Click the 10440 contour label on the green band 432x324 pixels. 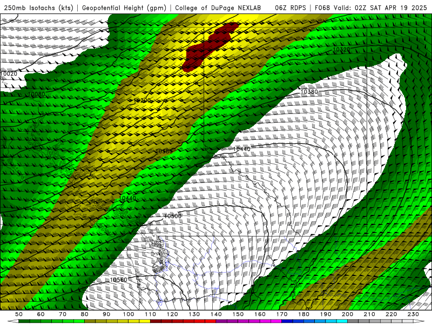pos(127,198)
